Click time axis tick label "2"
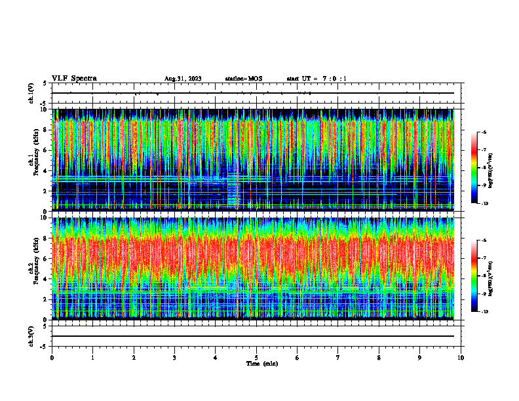 pyautogui.click(x=134, y=358)
